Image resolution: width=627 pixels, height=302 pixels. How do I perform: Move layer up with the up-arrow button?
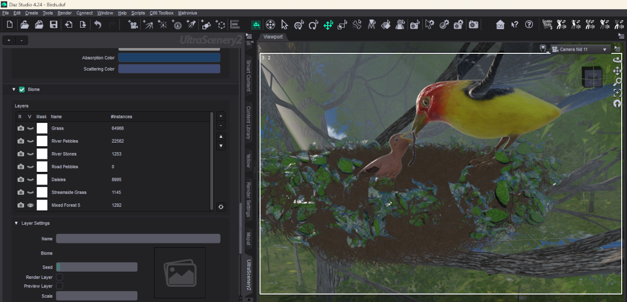click(221, 136)
